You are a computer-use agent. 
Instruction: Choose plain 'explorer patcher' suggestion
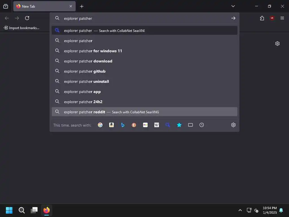(144, 41)
